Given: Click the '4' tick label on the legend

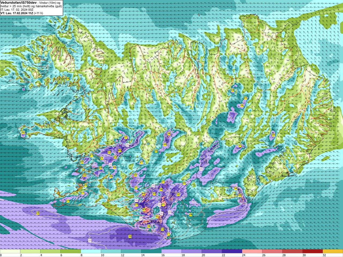Looking at the screenshot, I should click(41, 255).
